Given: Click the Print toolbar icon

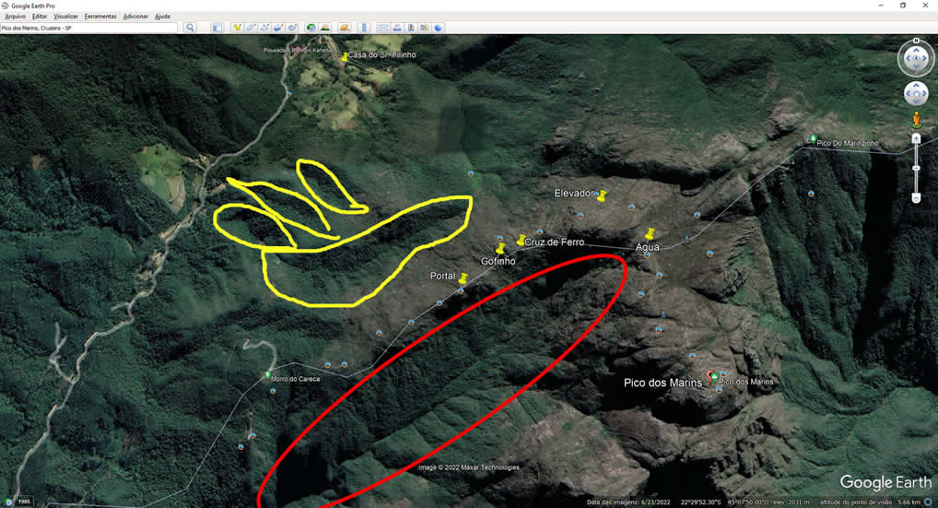Looking at the screenshot, I should 396,28.
